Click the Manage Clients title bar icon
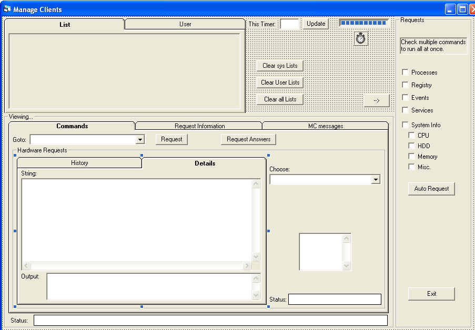Viewport: 475px width, 330px height. pyautogui.click(x=7, y=9)
